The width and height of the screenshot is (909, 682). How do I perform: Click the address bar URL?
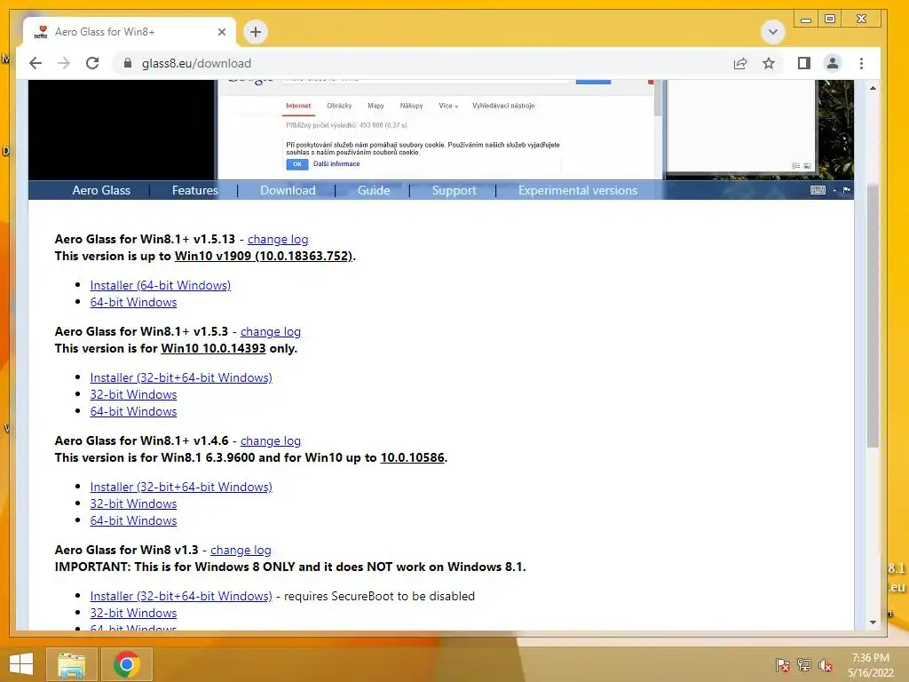pos(196,63)
